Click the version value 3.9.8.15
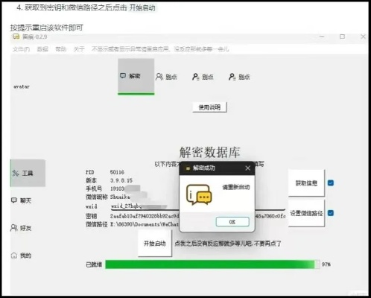371x298 pixels. (x=121, y=180)
